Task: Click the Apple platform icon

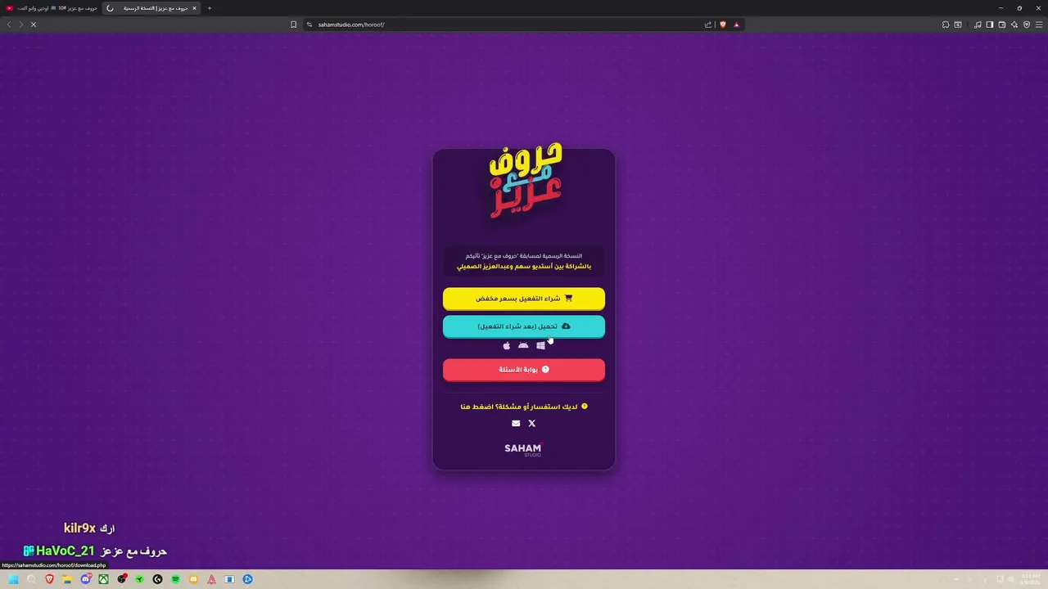Action: click(x=506, y=346)
